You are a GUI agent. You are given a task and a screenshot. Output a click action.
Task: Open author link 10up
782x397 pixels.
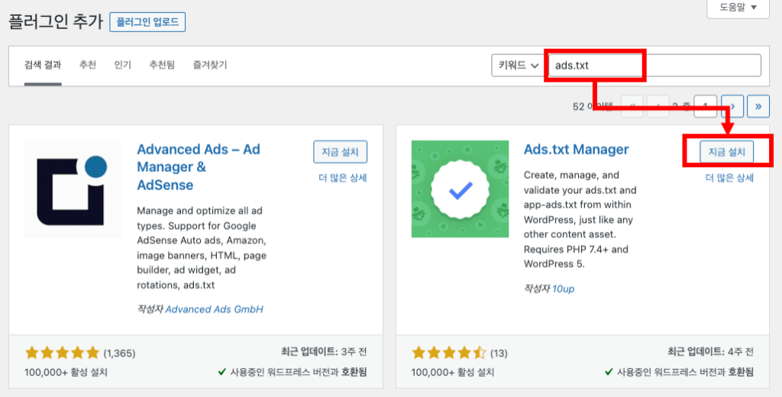click(563, 289)
